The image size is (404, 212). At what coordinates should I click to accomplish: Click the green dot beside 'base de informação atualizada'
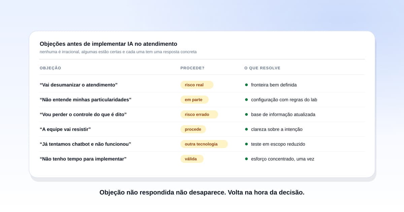[x=246, y=114]
